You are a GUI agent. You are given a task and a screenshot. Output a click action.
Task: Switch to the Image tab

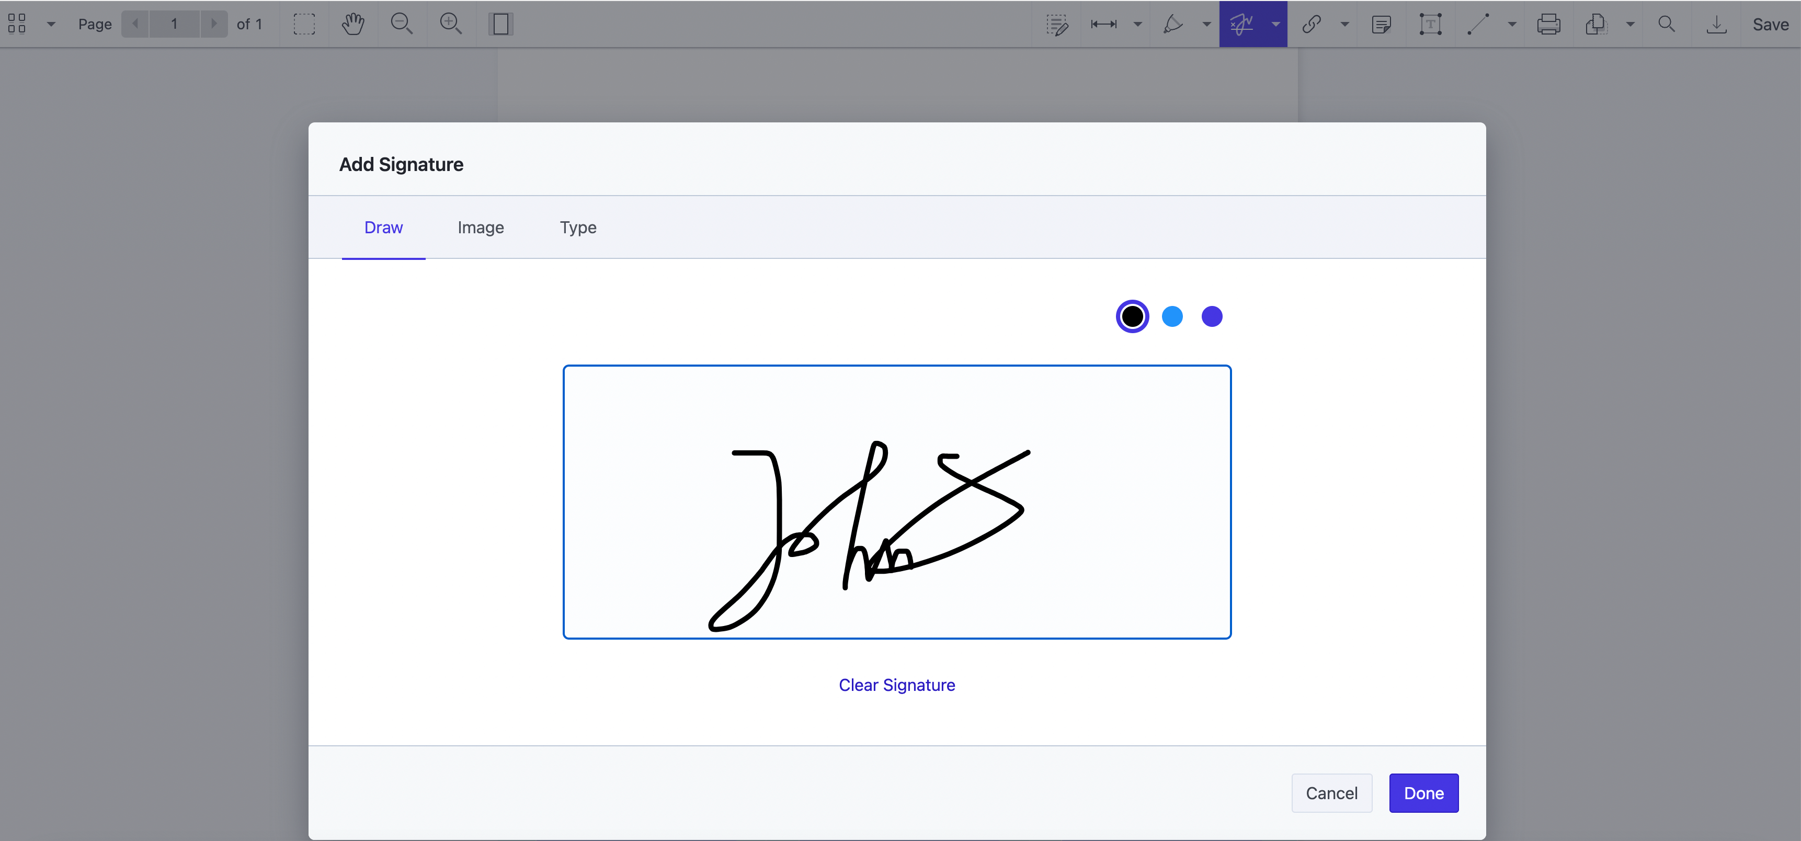pyautogui.click(x=481, y=227)
